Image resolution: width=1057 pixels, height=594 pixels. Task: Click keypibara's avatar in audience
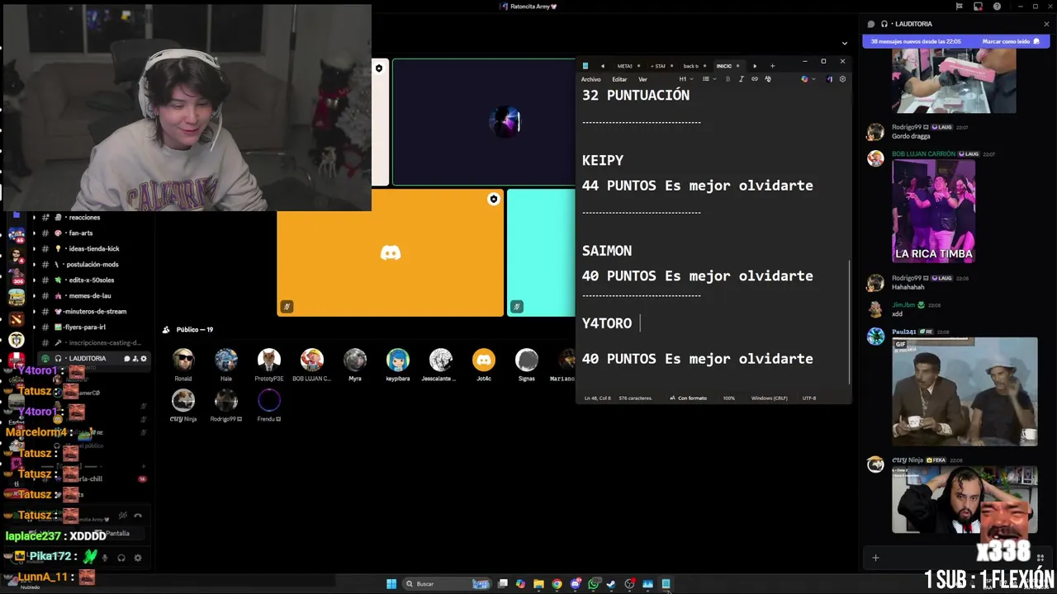tap(398, 360)
